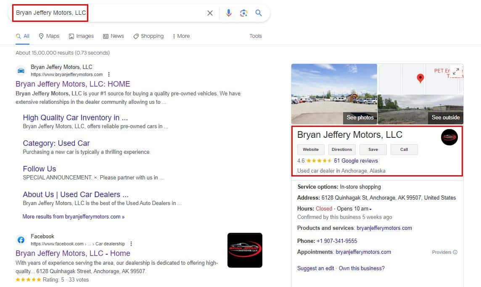The width and height of the screenshot is (481, 287).
Task: Open the Follow Us sitelink
Action: [x=40, y=169]
